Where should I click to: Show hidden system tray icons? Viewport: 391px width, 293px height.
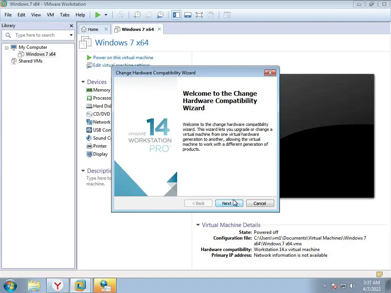point(325,286)
